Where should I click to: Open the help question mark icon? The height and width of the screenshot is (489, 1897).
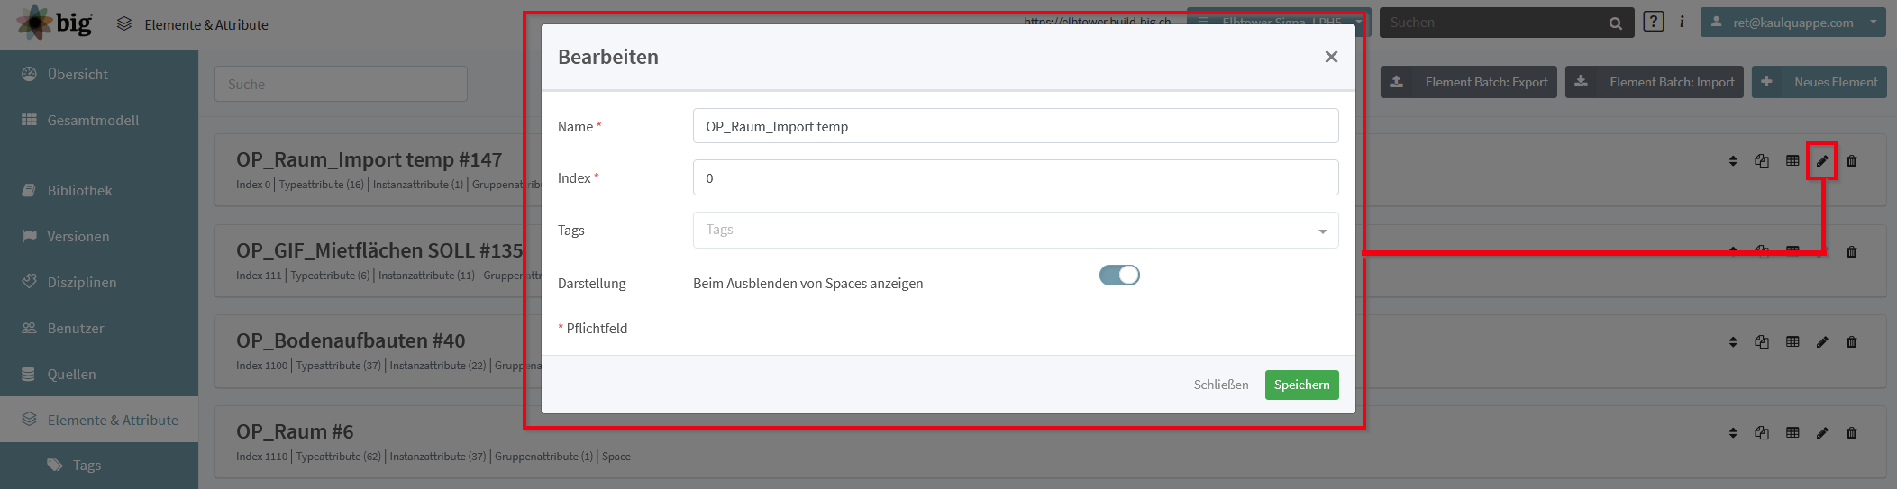coord(1654,22)
